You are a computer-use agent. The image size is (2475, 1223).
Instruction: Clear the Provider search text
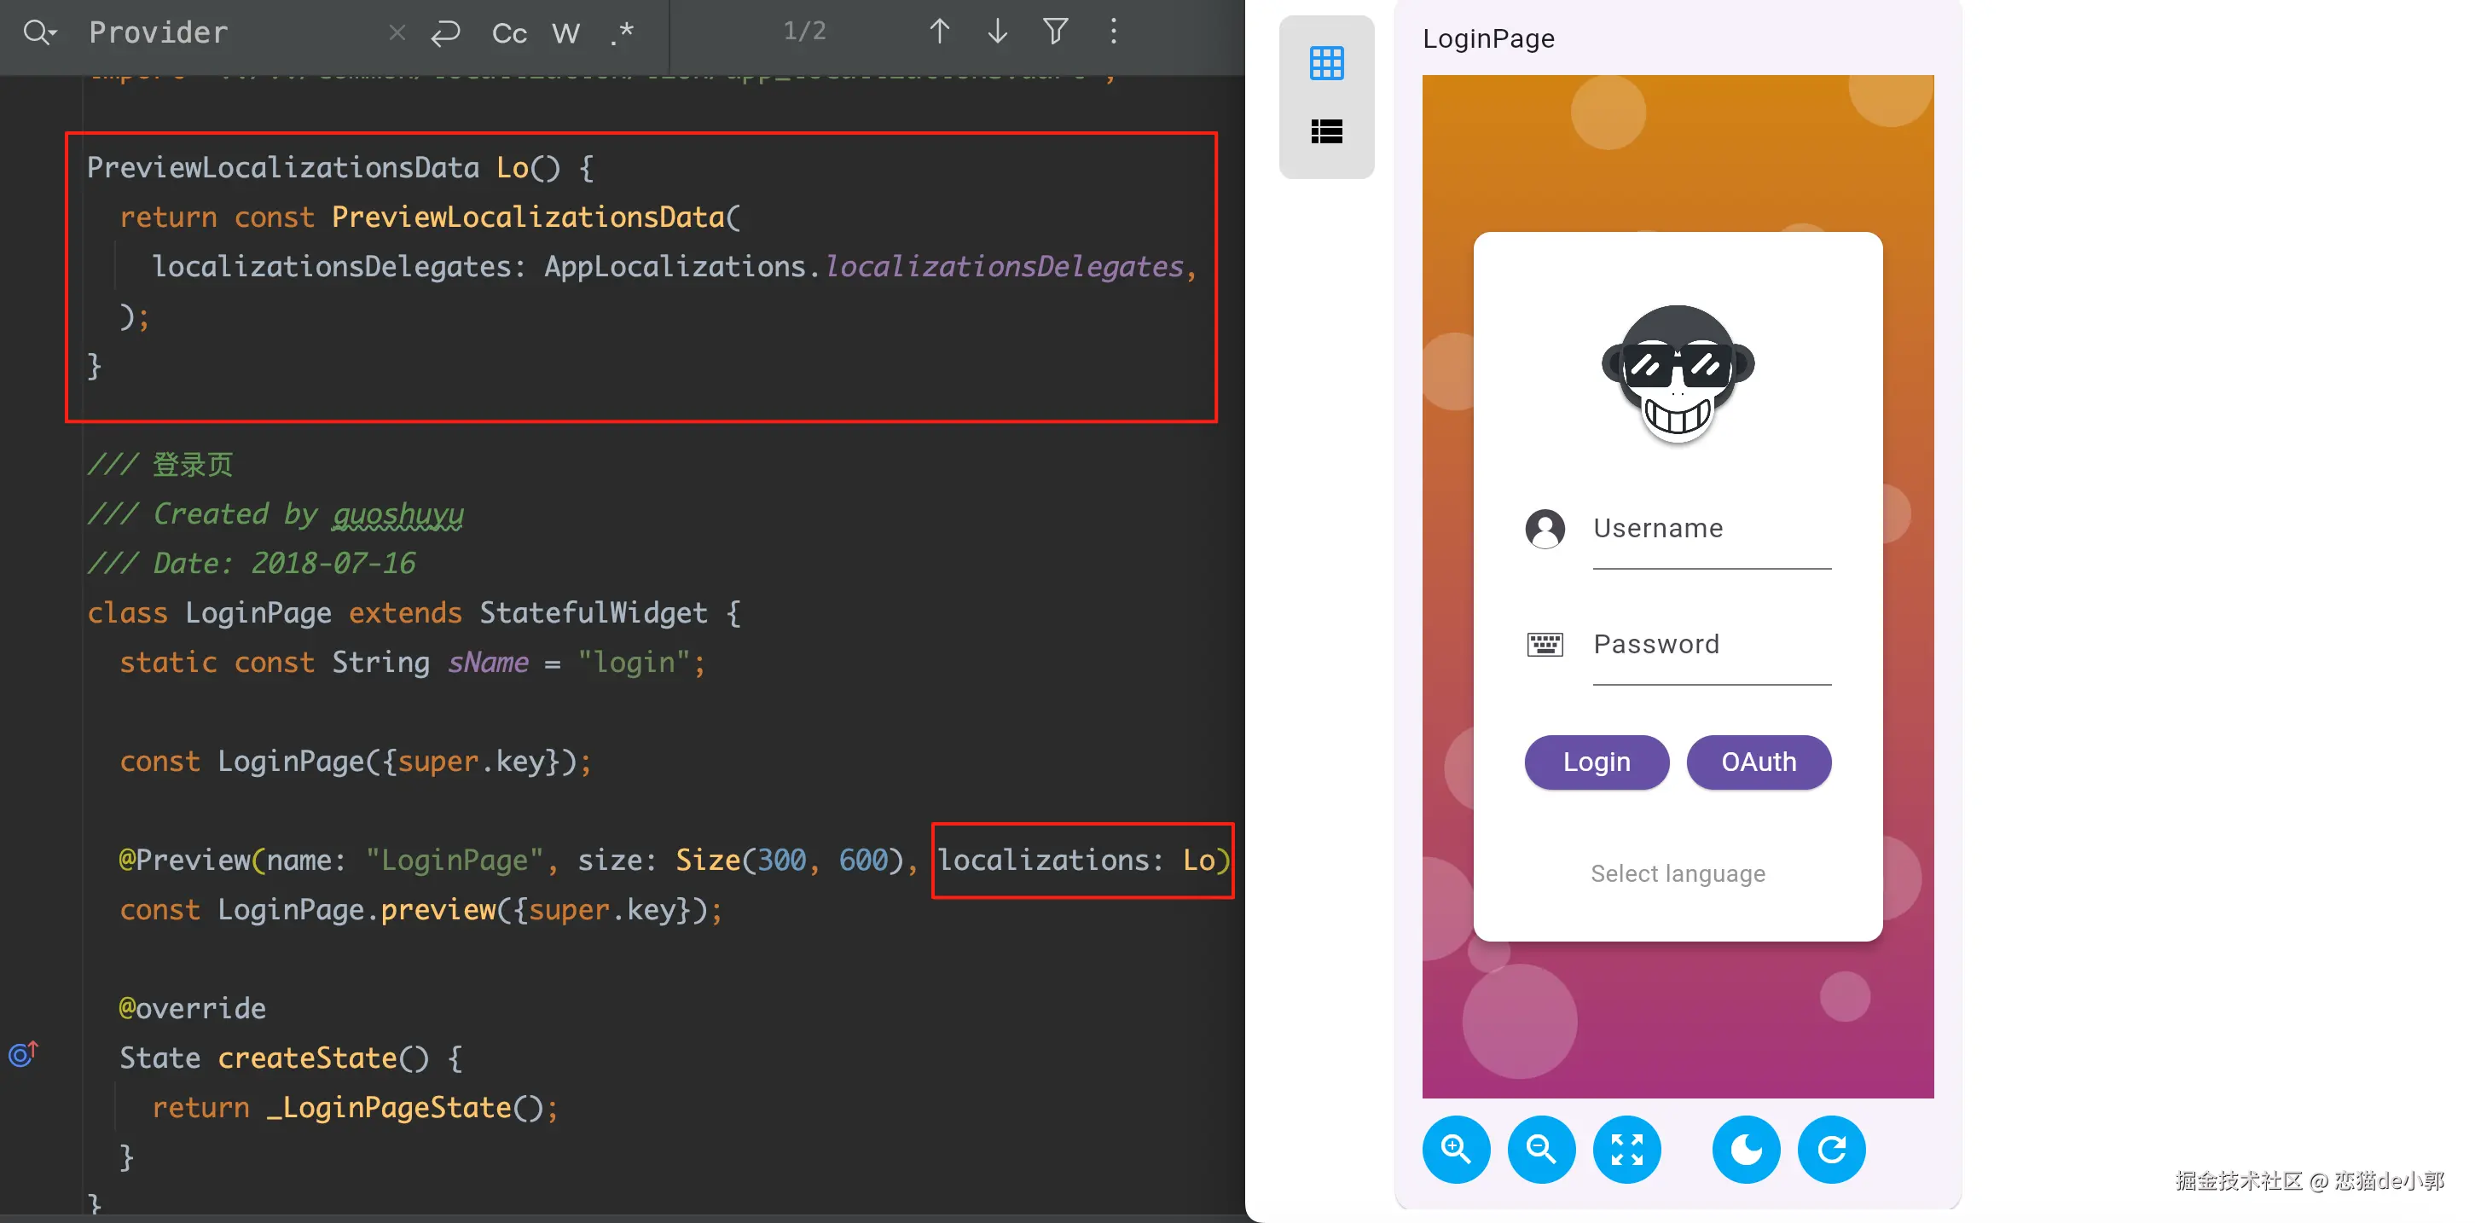(x=397, y=32)
